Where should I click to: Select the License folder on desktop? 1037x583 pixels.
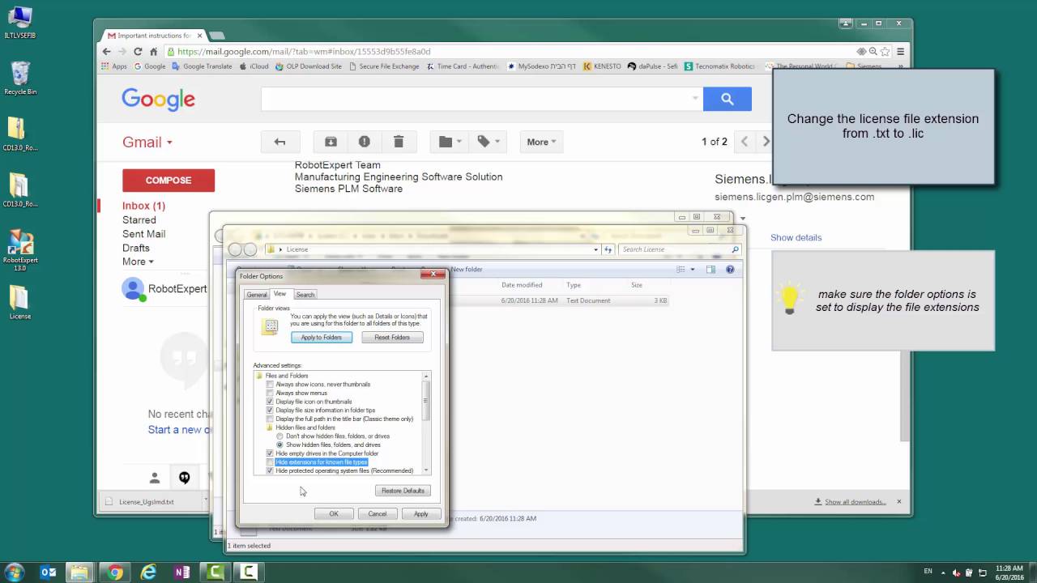coord(20,303)
